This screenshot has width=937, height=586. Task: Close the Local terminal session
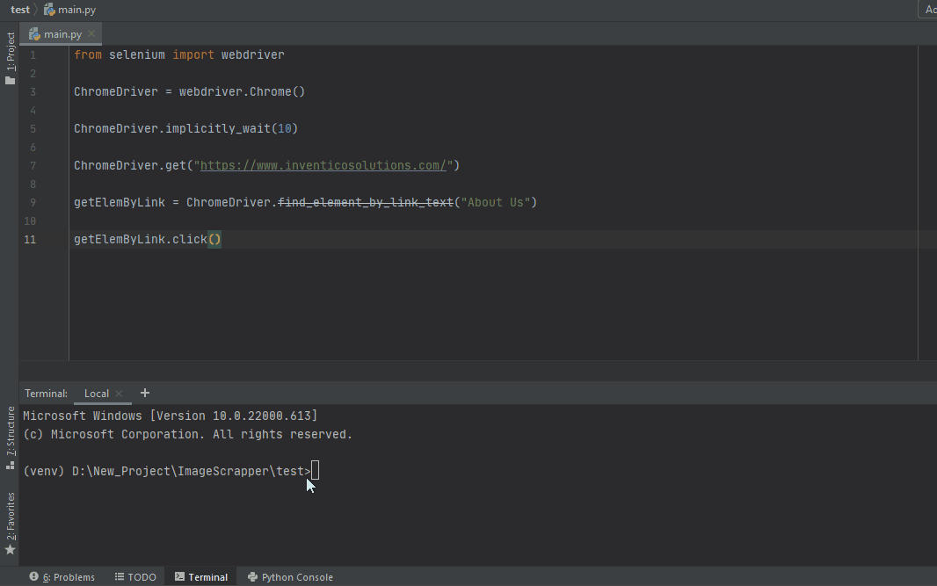click(119, 393)
